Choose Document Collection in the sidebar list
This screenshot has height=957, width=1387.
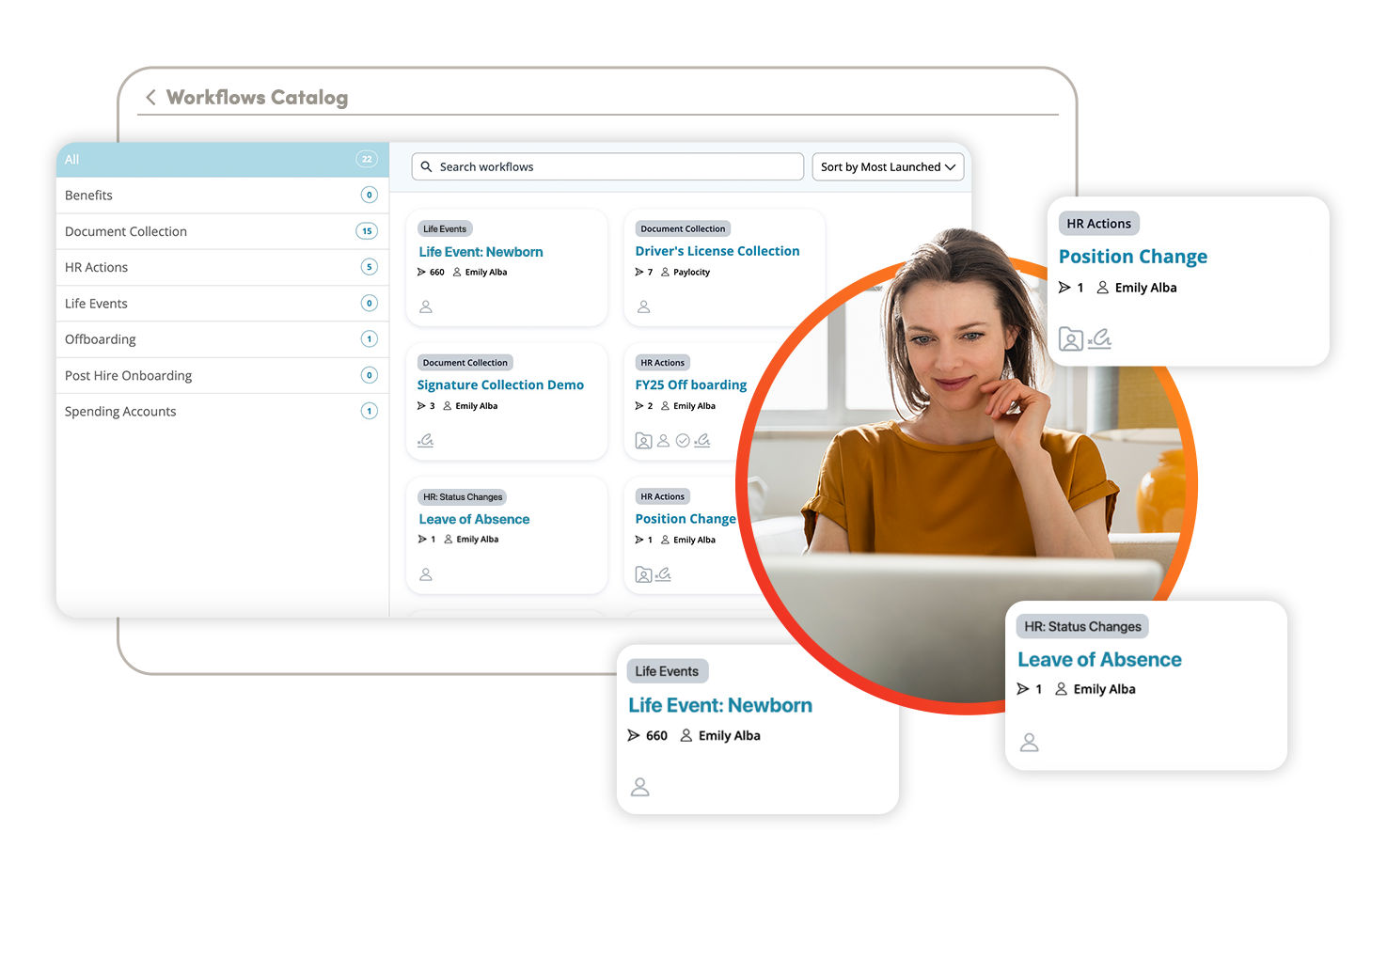(222, 231)
